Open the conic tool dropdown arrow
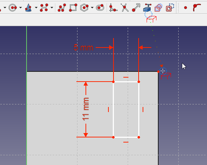The height and width of the screenshot is (165, 207). [36, 8]
